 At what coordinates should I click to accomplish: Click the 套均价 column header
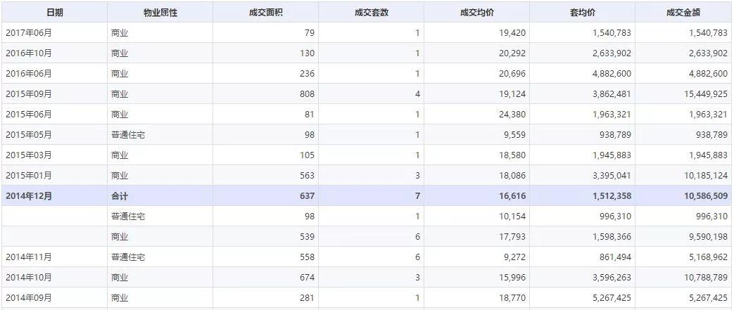pyautogui.click(x=583, y=13)
